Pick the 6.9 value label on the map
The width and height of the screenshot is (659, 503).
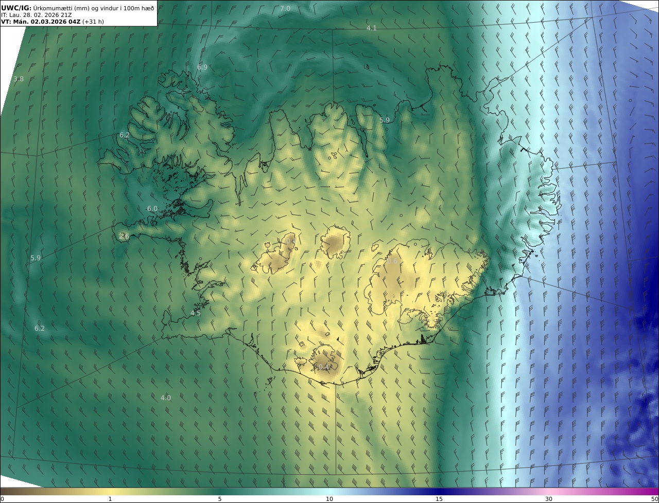(x=202, y=67)
